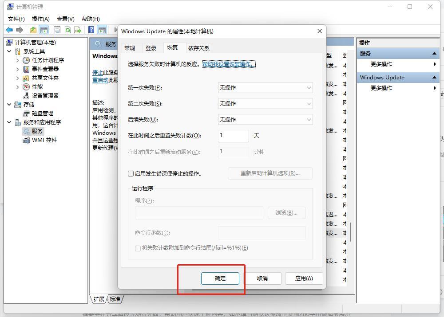Viewport: 444px width, 317px height.
Task: Click the services list vertical scrollbar
Action: pos(350,232)
